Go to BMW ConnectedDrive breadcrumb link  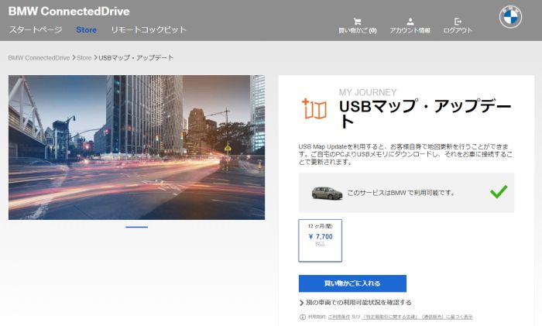click(39, 58)
